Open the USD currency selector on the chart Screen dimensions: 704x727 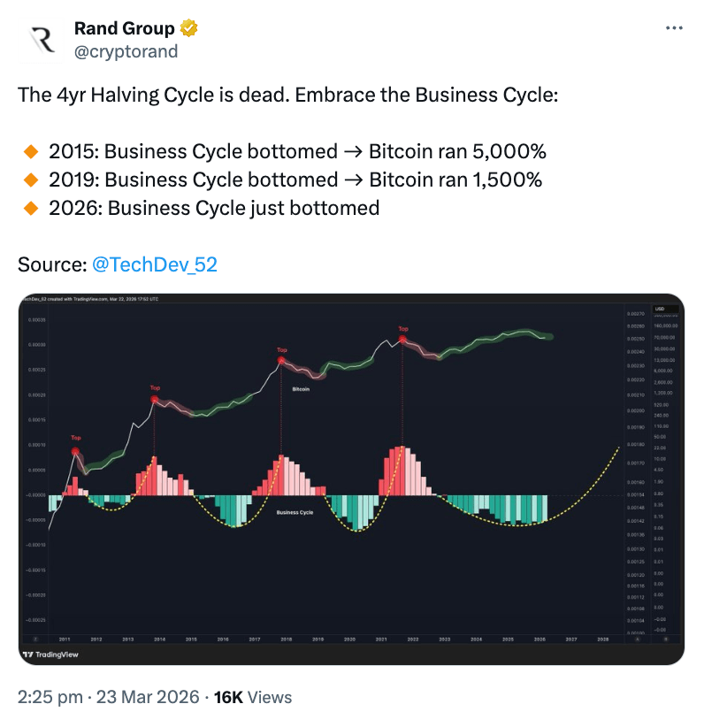[659, 309]
